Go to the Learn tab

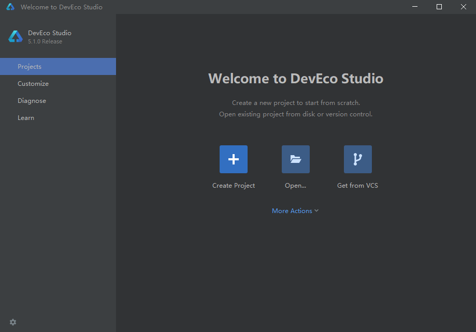click(58, 117)
